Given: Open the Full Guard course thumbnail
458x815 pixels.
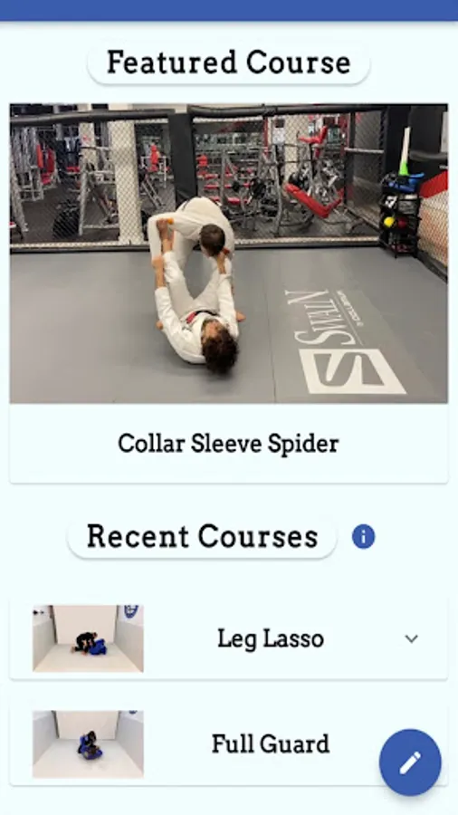Looking at the screenshot, I should point(88,744).
